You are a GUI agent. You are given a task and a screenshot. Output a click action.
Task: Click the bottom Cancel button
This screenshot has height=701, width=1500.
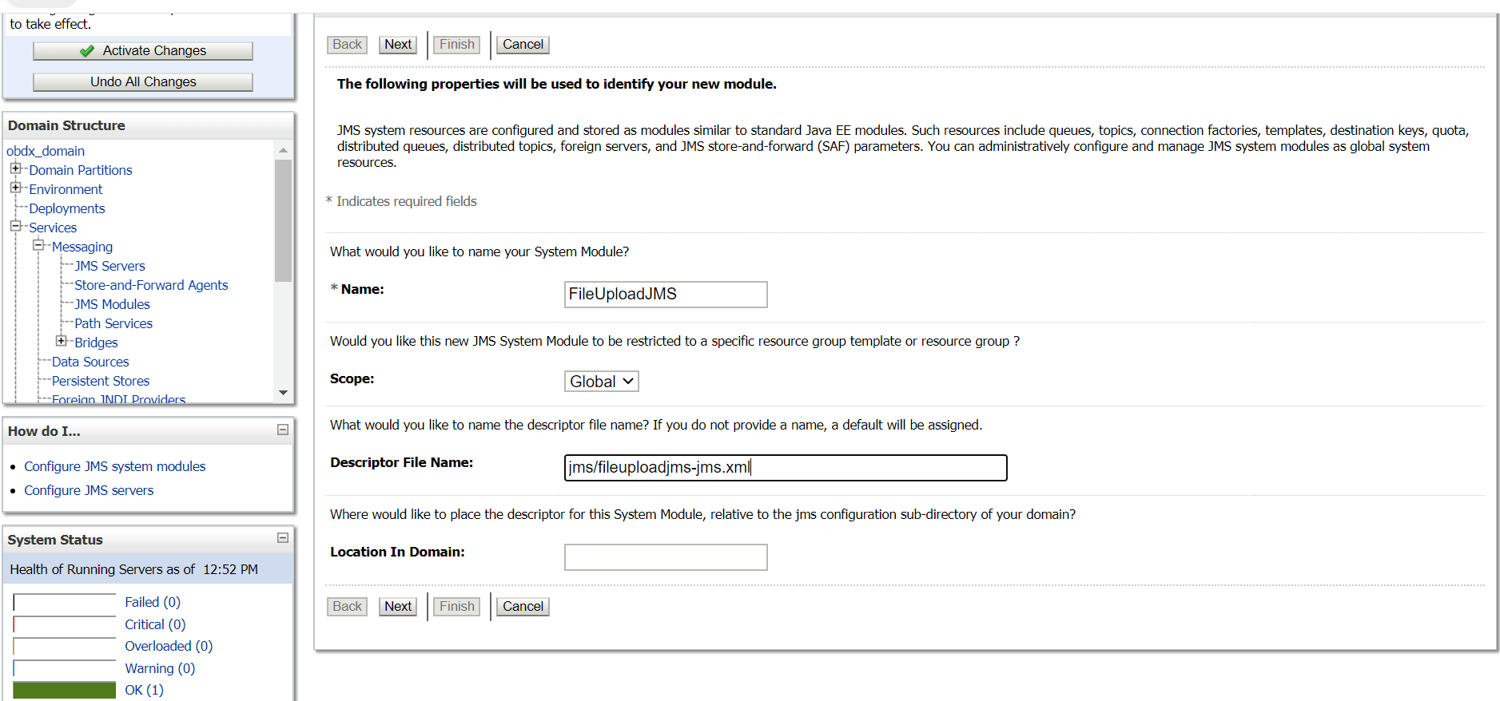click(523, 607)
